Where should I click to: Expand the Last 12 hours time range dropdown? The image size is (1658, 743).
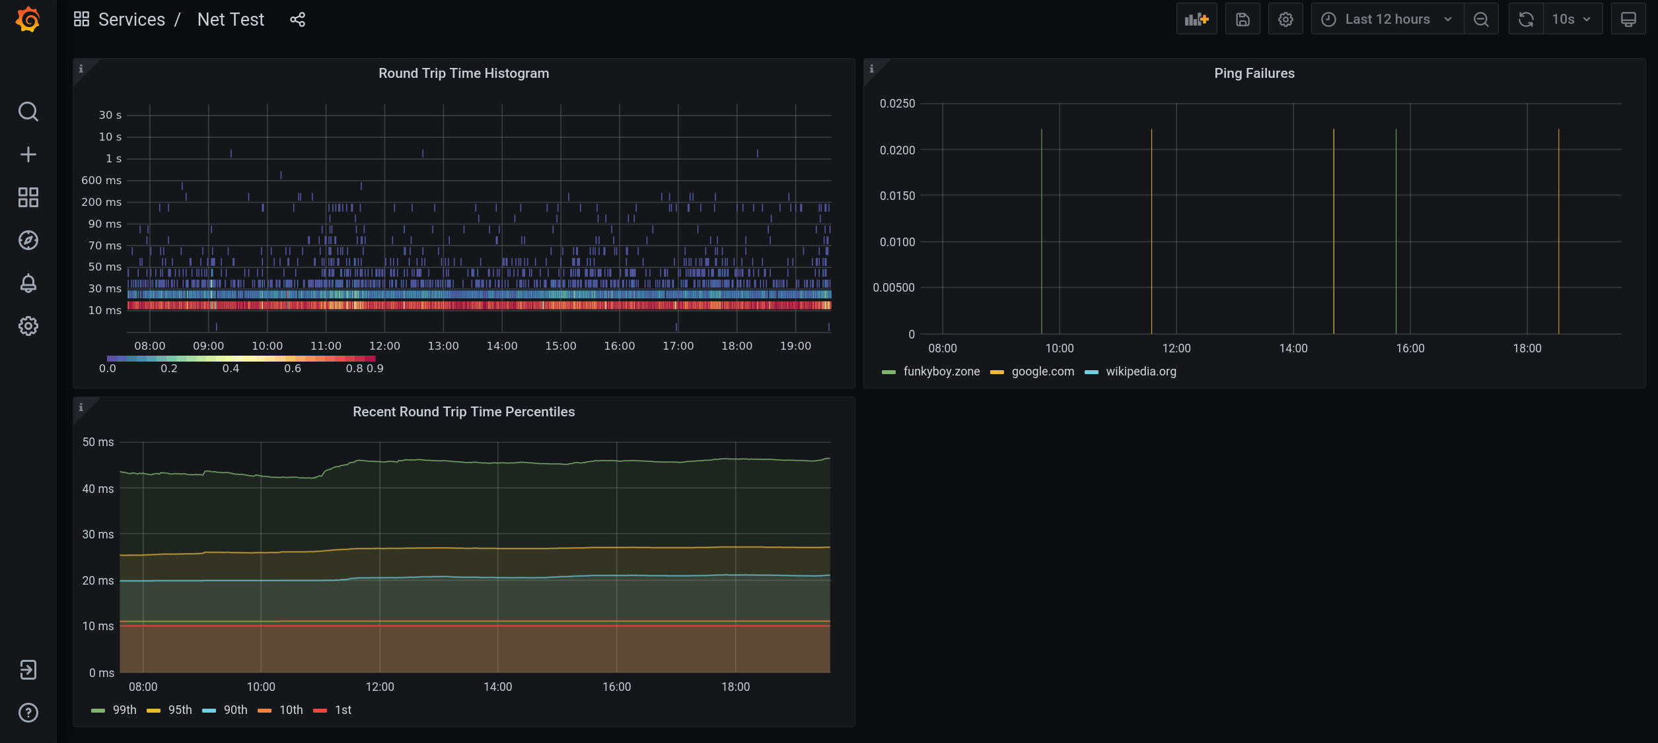tap(1385, 18)
